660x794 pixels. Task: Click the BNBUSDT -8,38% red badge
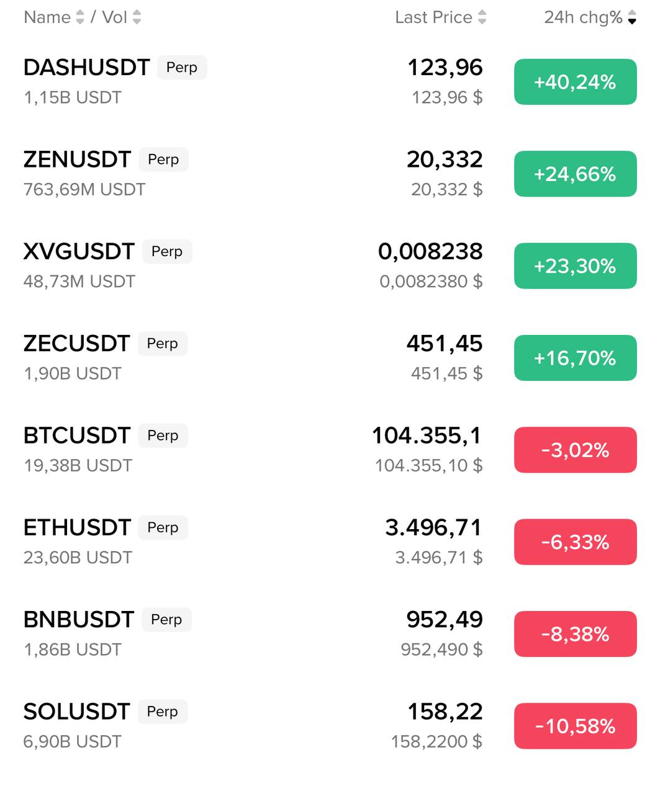tap(575, 634)
